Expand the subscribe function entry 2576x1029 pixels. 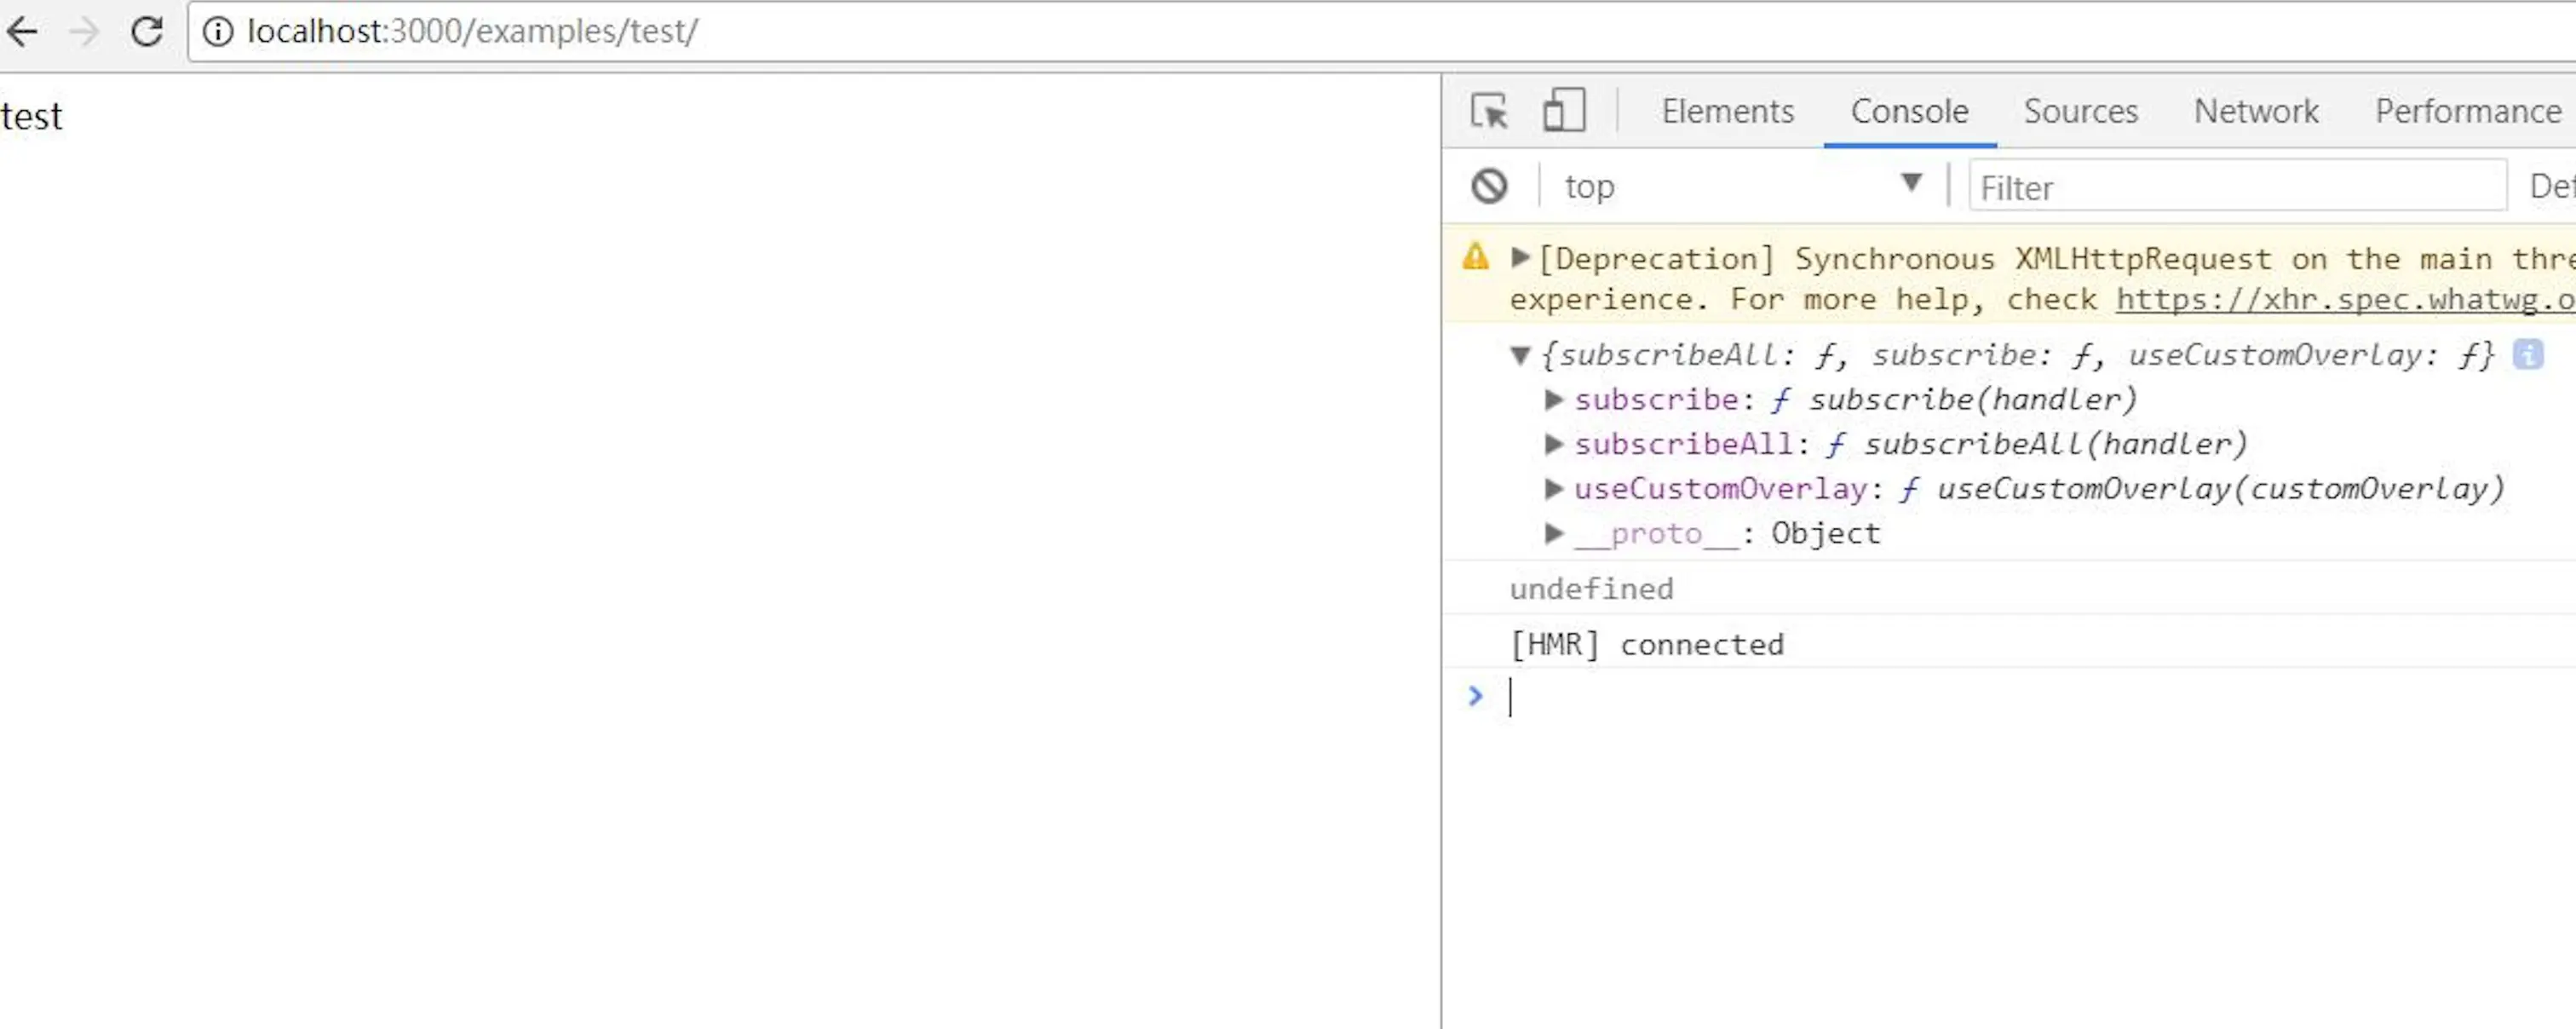pos(1553,400)
